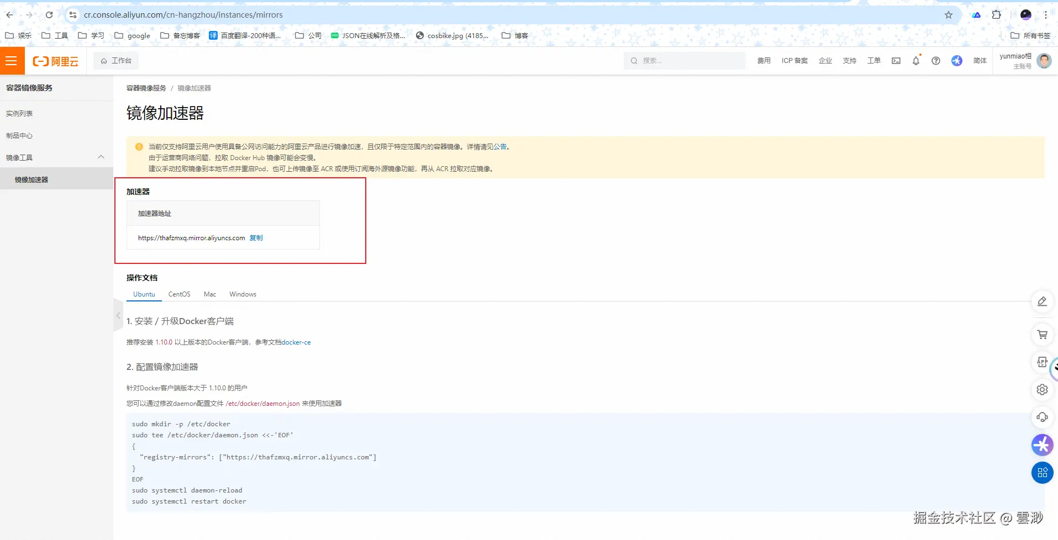Open the 备忘博客 bookmarks folder
The height and width of the screenshot is (540, 1058).
(180, 36)
